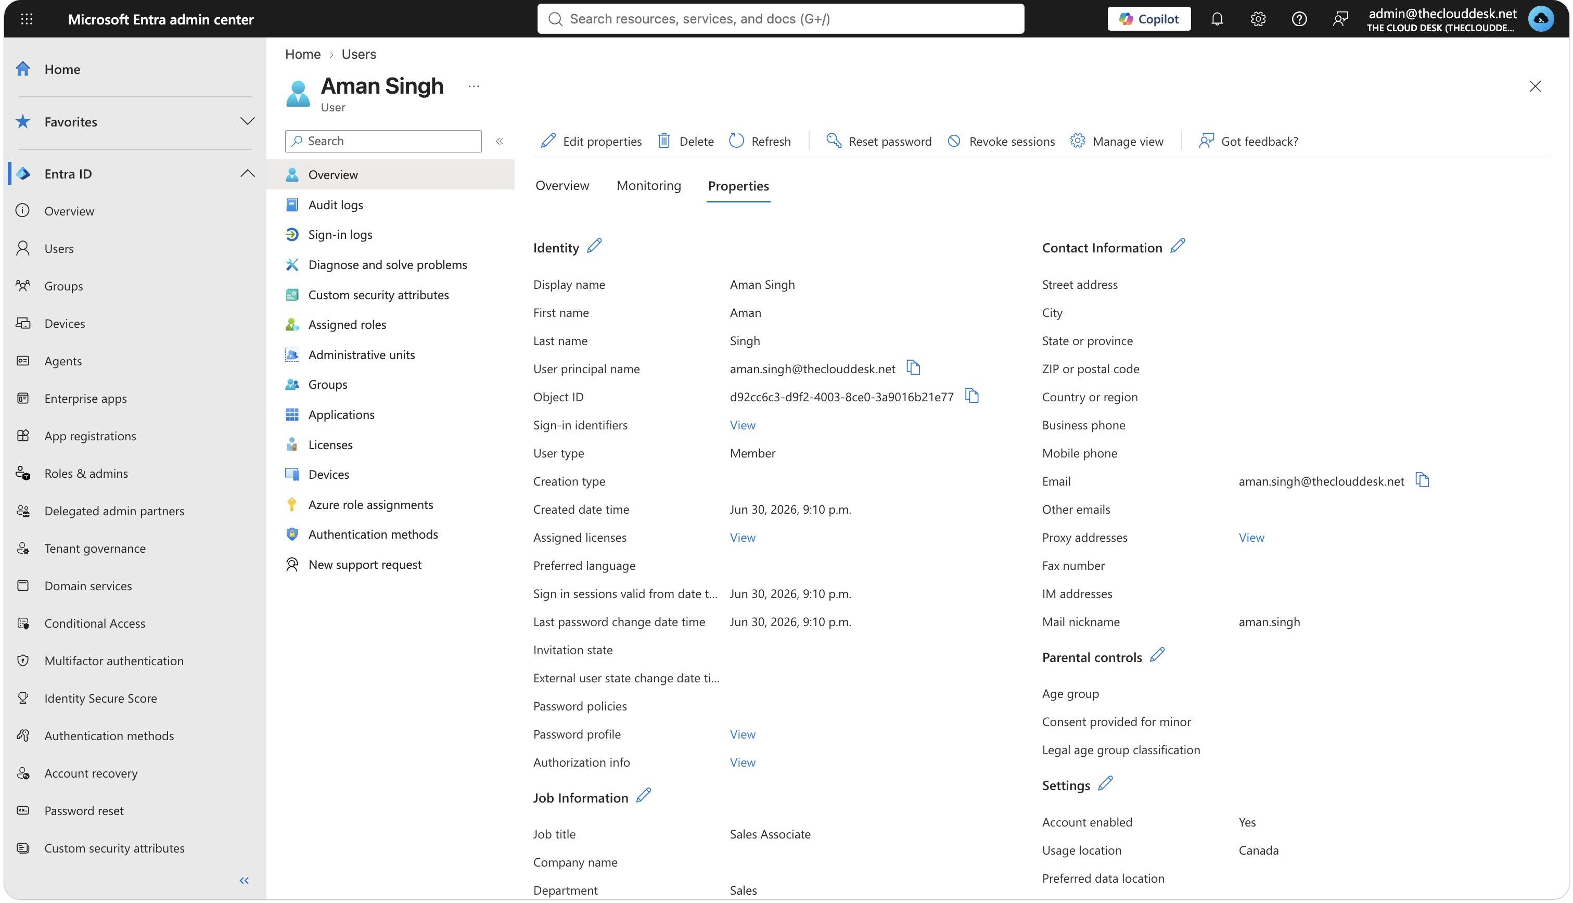
Task: Click the header feedback icon
Action: 1340,19
